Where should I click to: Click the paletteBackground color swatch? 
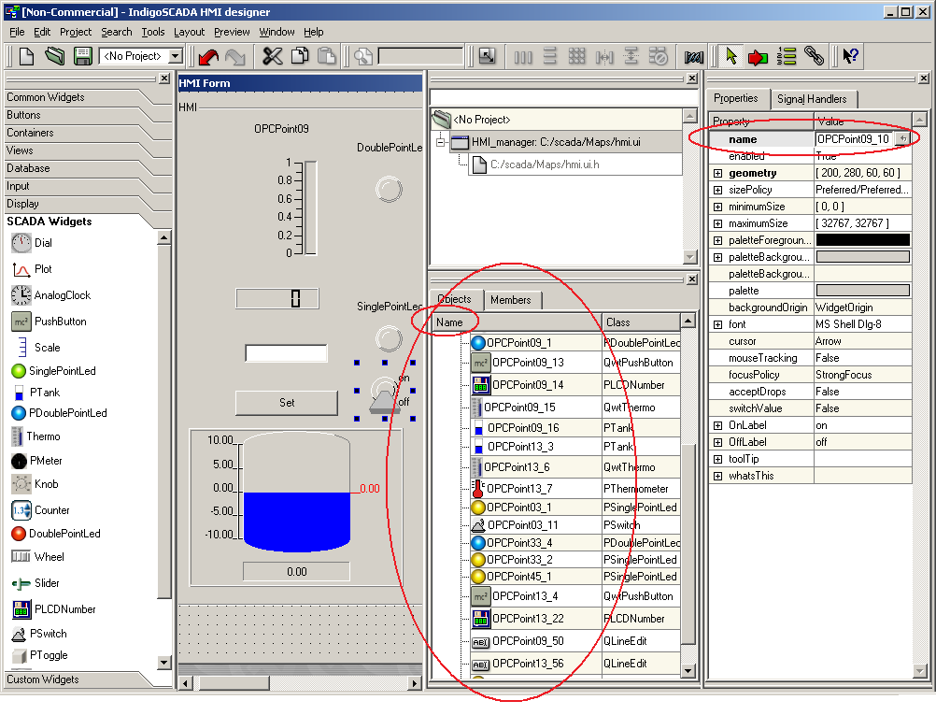862,257
